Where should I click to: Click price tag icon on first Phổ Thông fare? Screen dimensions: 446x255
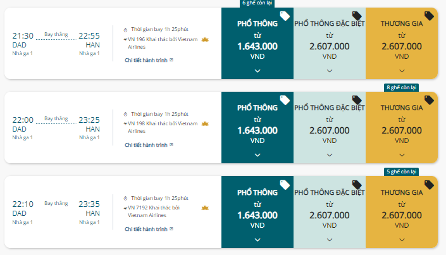pos(285,16)
